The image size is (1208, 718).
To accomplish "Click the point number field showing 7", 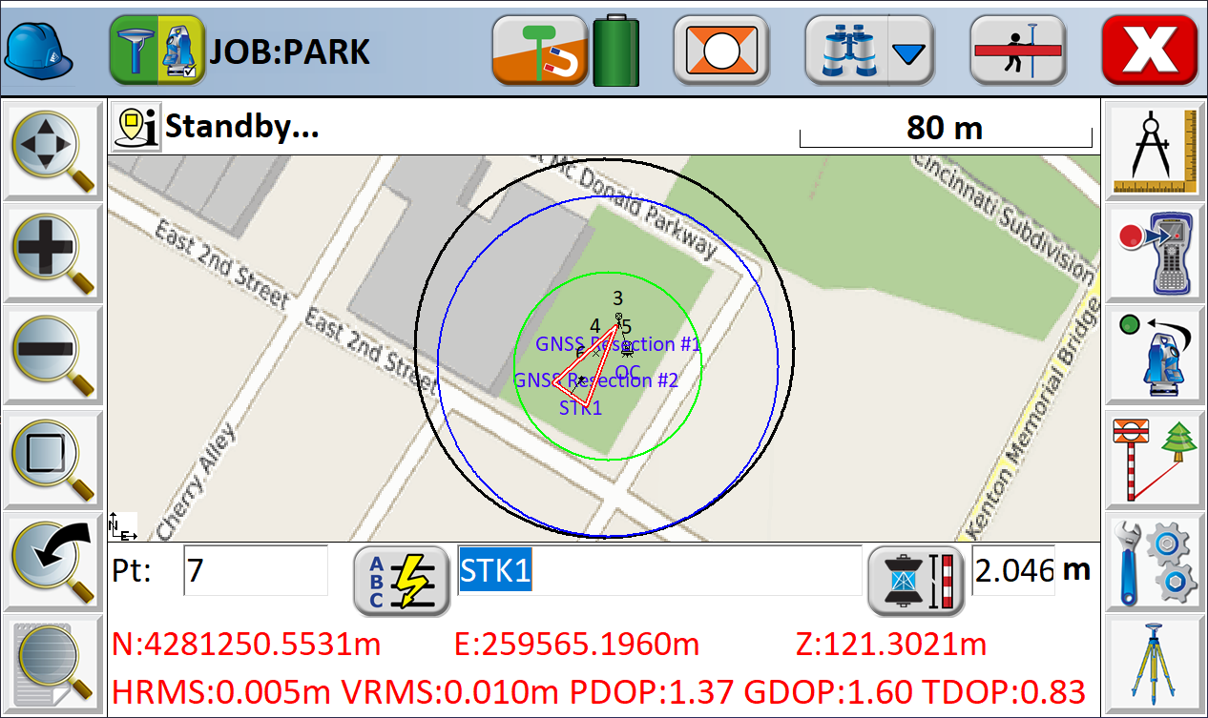I will tap(255, 570).
